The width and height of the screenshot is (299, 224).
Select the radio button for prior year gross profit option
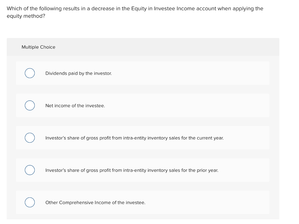tap(29, 170)
